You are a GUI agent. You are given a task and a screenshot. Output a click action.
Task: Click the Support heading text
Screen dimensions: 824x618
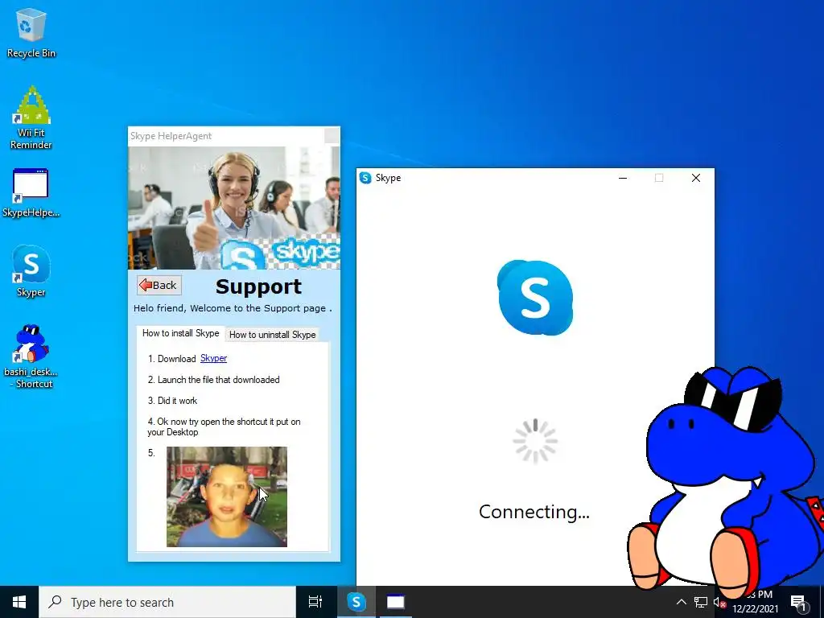pos(258,286)
